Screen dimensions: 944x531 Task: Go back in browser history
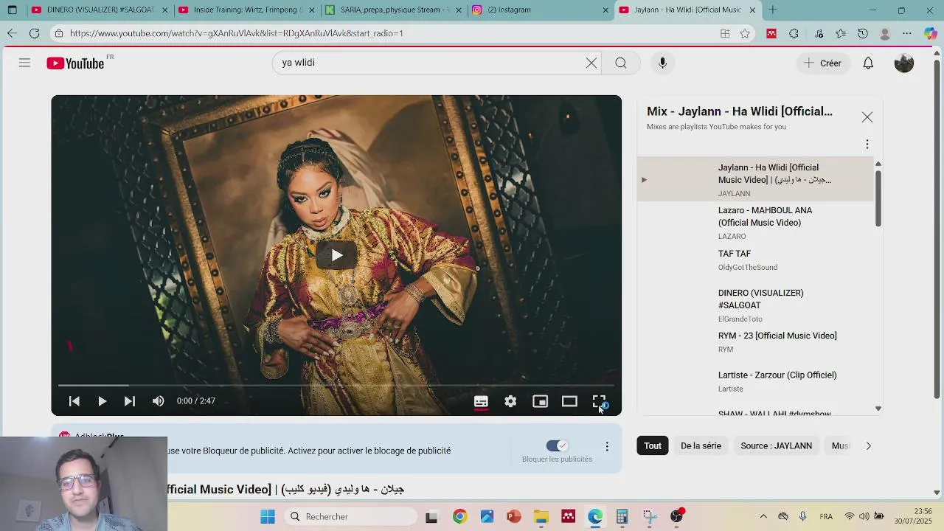coord(12,33)
